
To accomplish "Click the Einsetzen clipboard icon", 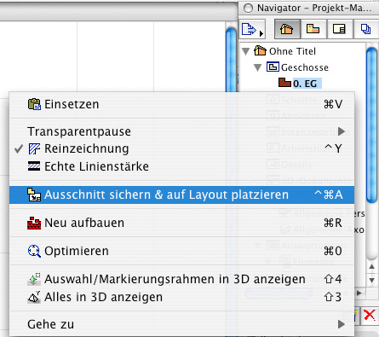I will [34, 104].
